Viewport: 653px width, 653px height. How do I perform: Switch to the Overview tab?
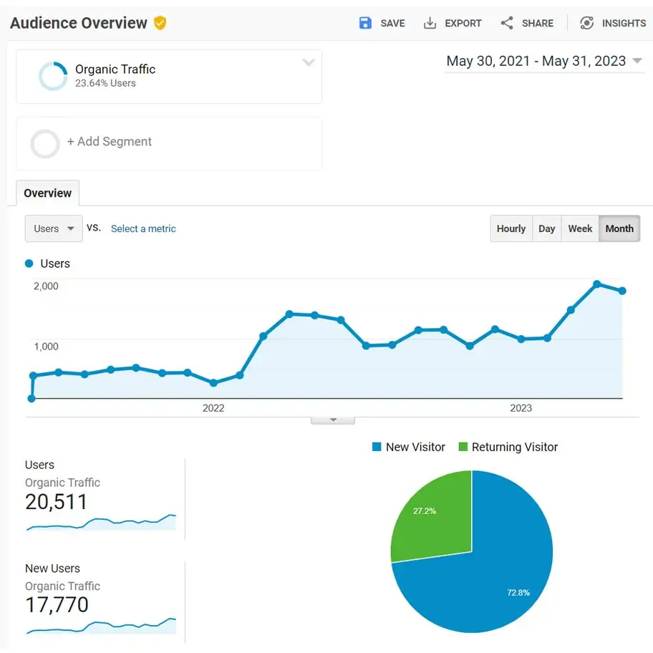pyautogui.click(x=47, y=193)
